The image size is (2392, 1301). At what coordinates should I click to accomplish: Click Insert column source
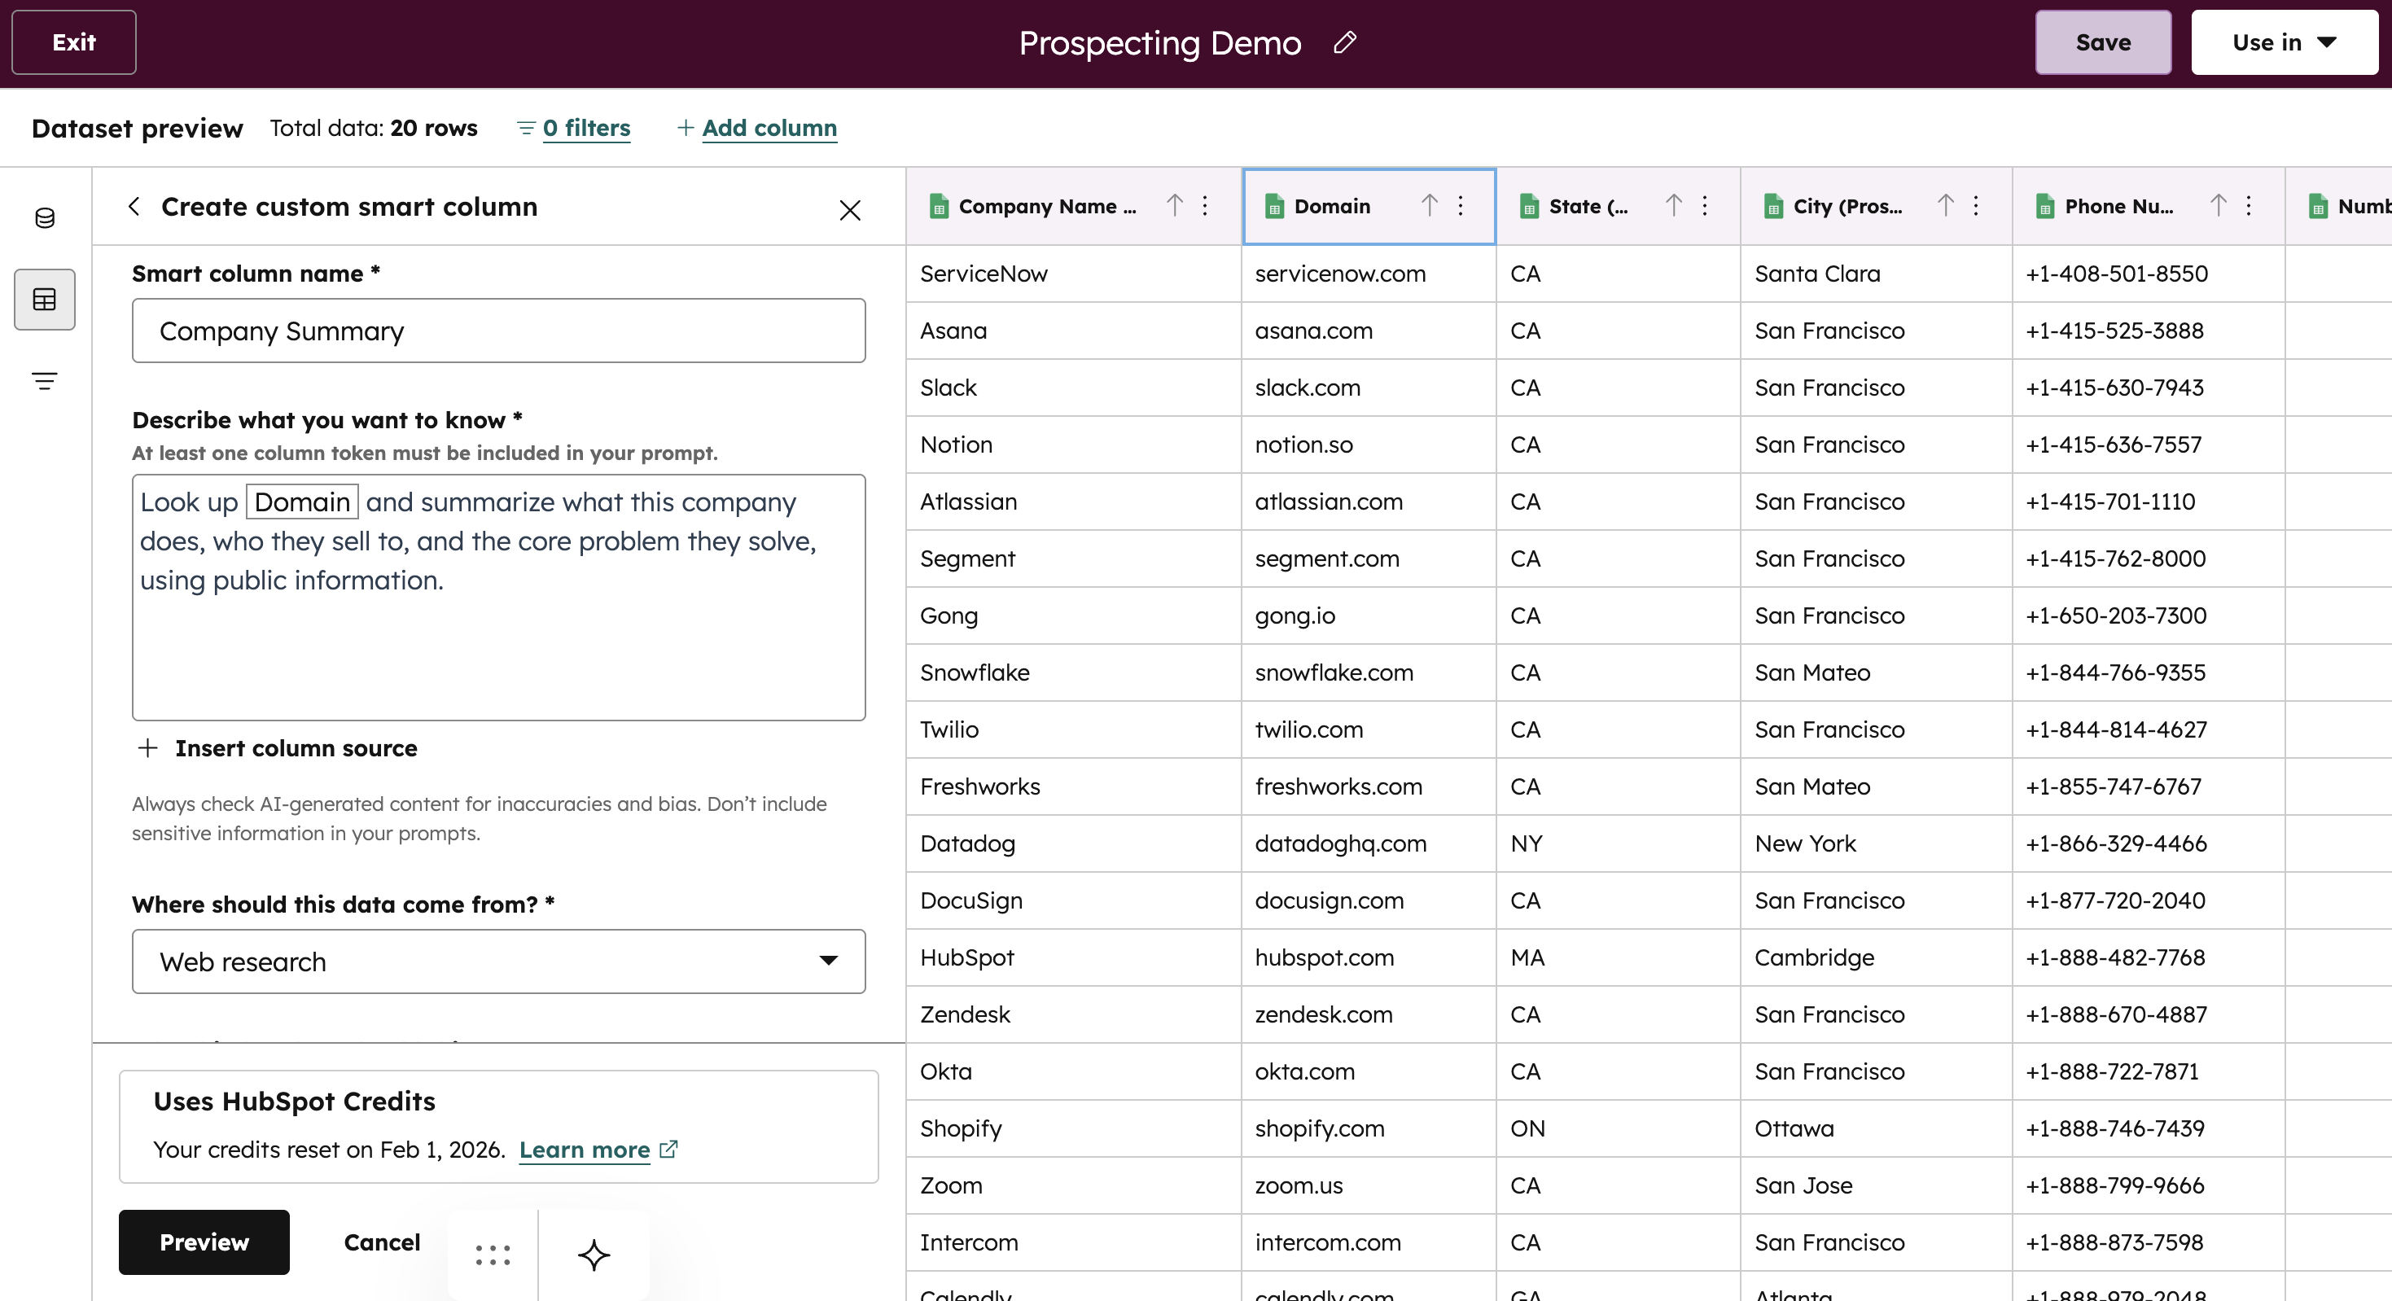tap(296, 747)
